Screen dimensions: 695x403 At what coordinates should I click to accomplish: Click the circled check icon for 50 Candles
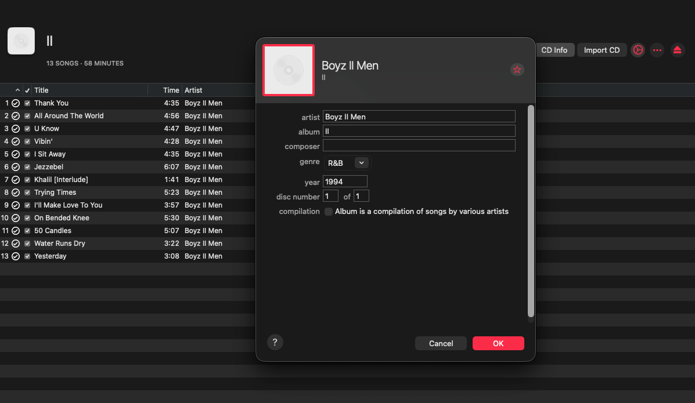tap(16, 231)
